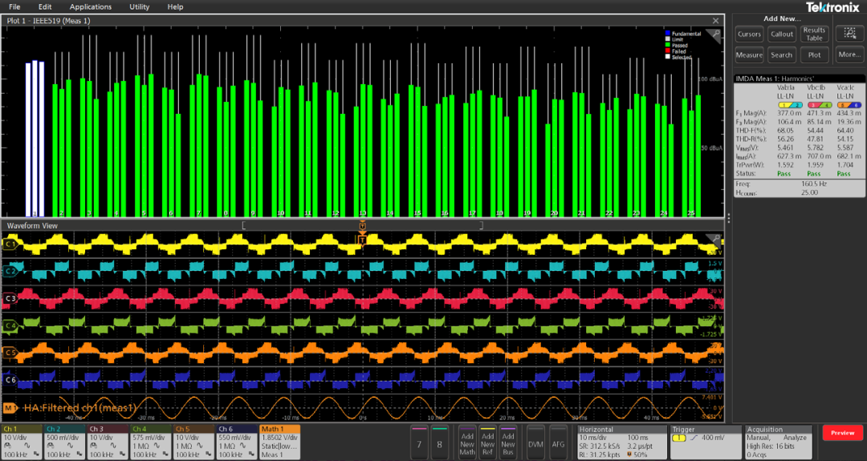
Task: Click the C3 channel handle in waveform view
Action: pyautogui.click(x=10, y=298)
